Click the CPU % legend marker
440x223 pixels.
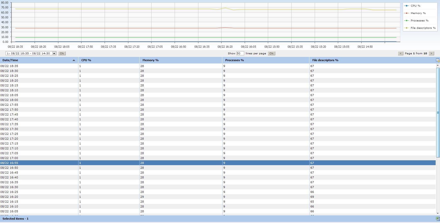[407, 6]
